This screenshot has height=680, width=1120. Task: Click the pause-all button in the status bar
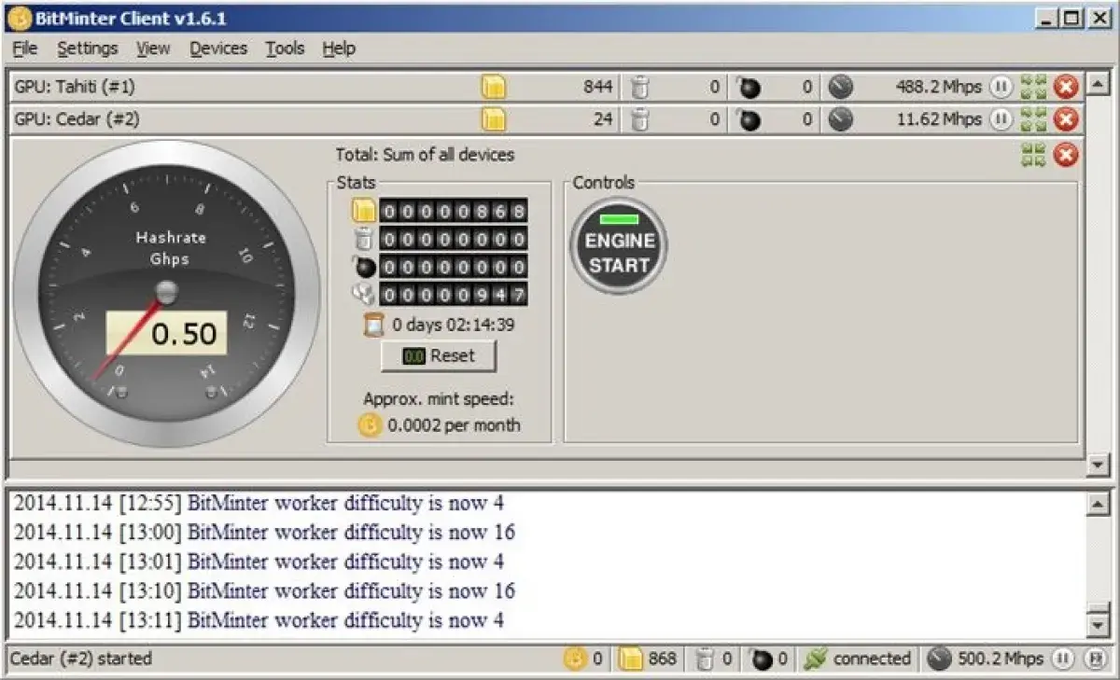1062,659
